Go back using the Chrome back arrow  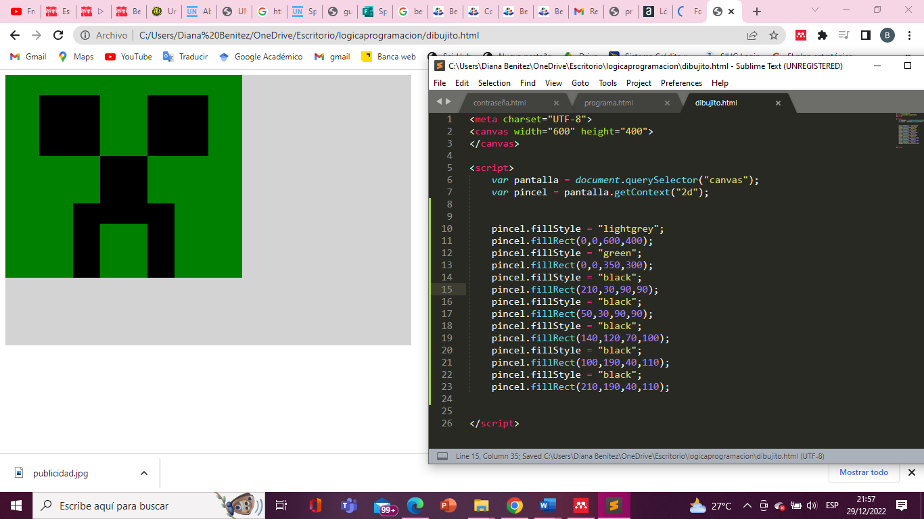[x=15, y=35]
